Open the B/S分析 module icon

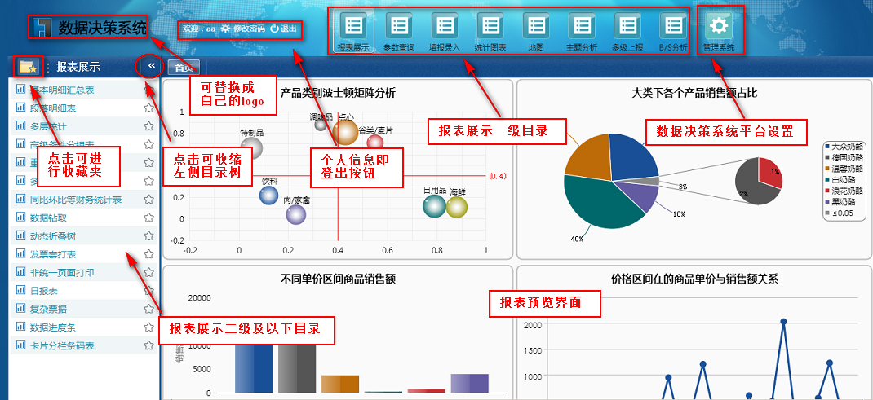pyautogui.click(x=674, y=25)
